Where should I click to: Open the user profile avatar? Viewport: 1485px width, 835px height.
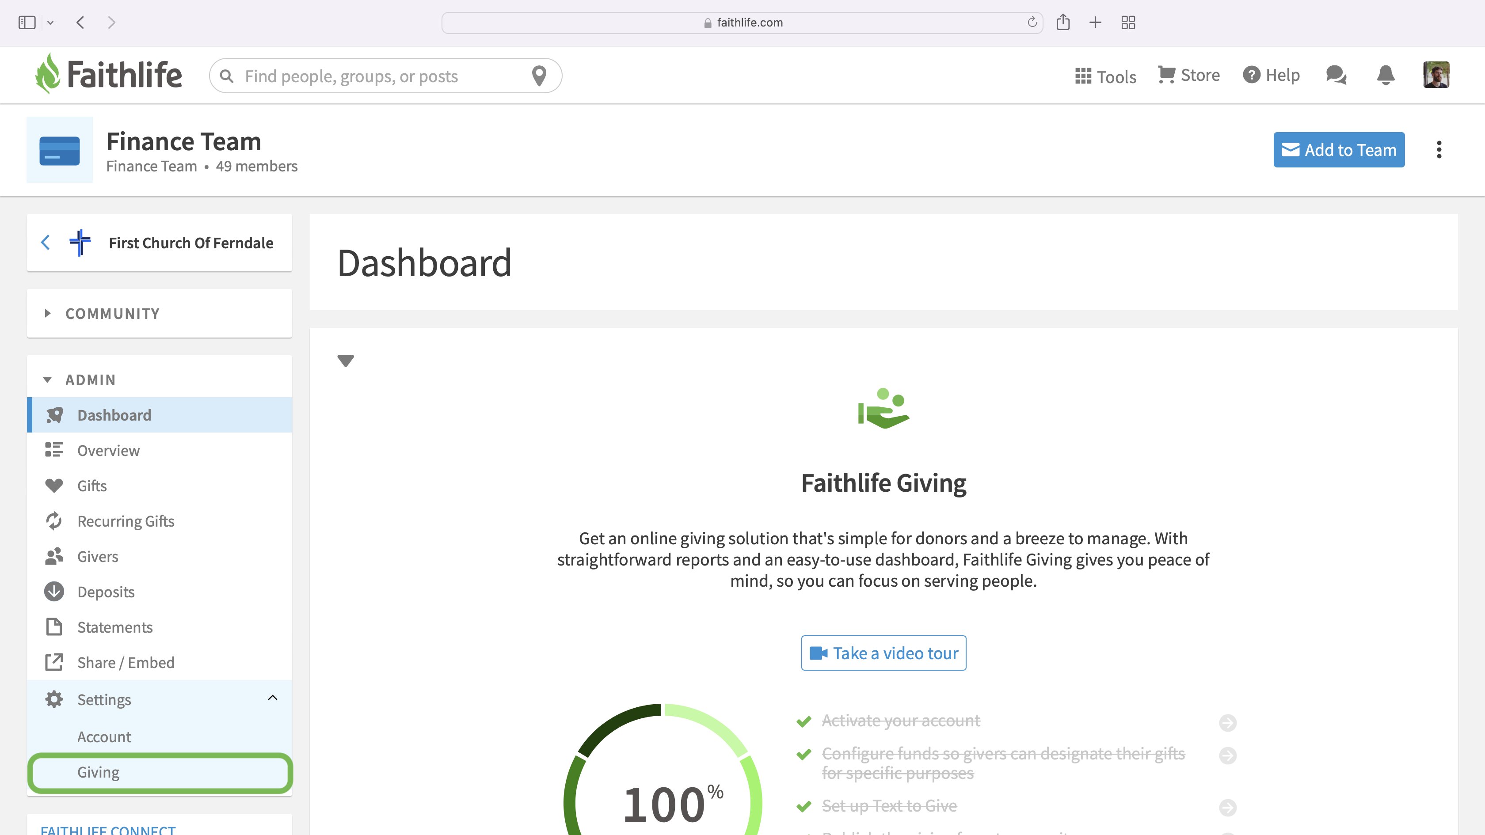pos(1436,75)
